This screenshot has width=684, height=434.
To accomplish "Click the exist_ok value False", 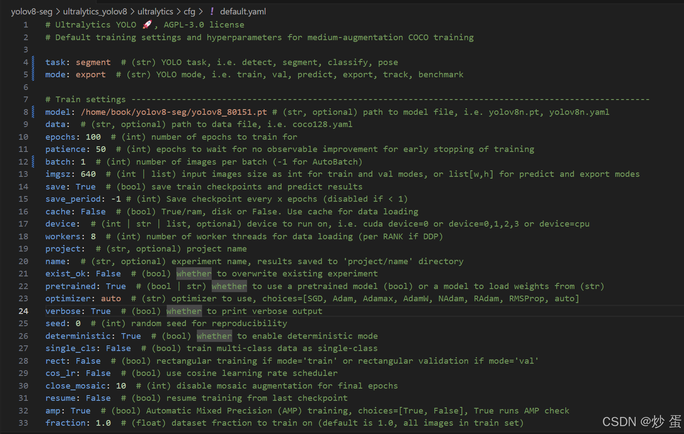I will point(109,274).
